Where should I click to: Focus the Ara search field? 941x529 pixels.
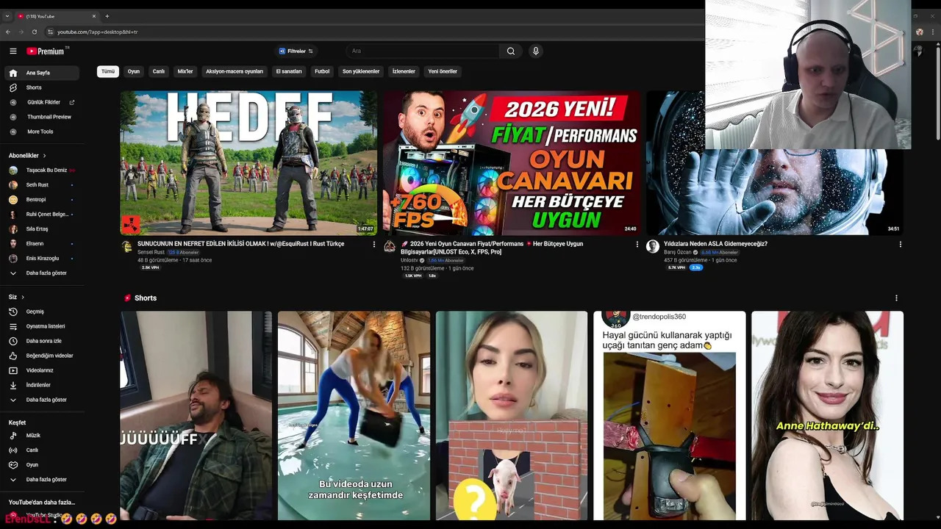point(423,51)
